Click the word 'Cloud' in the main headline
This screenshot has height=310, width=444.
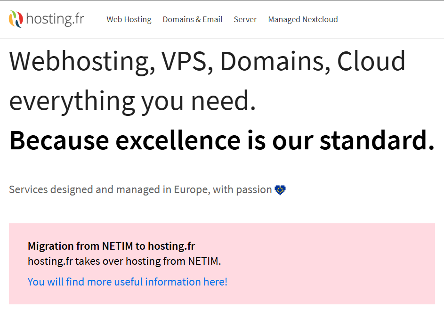point(371,61)
